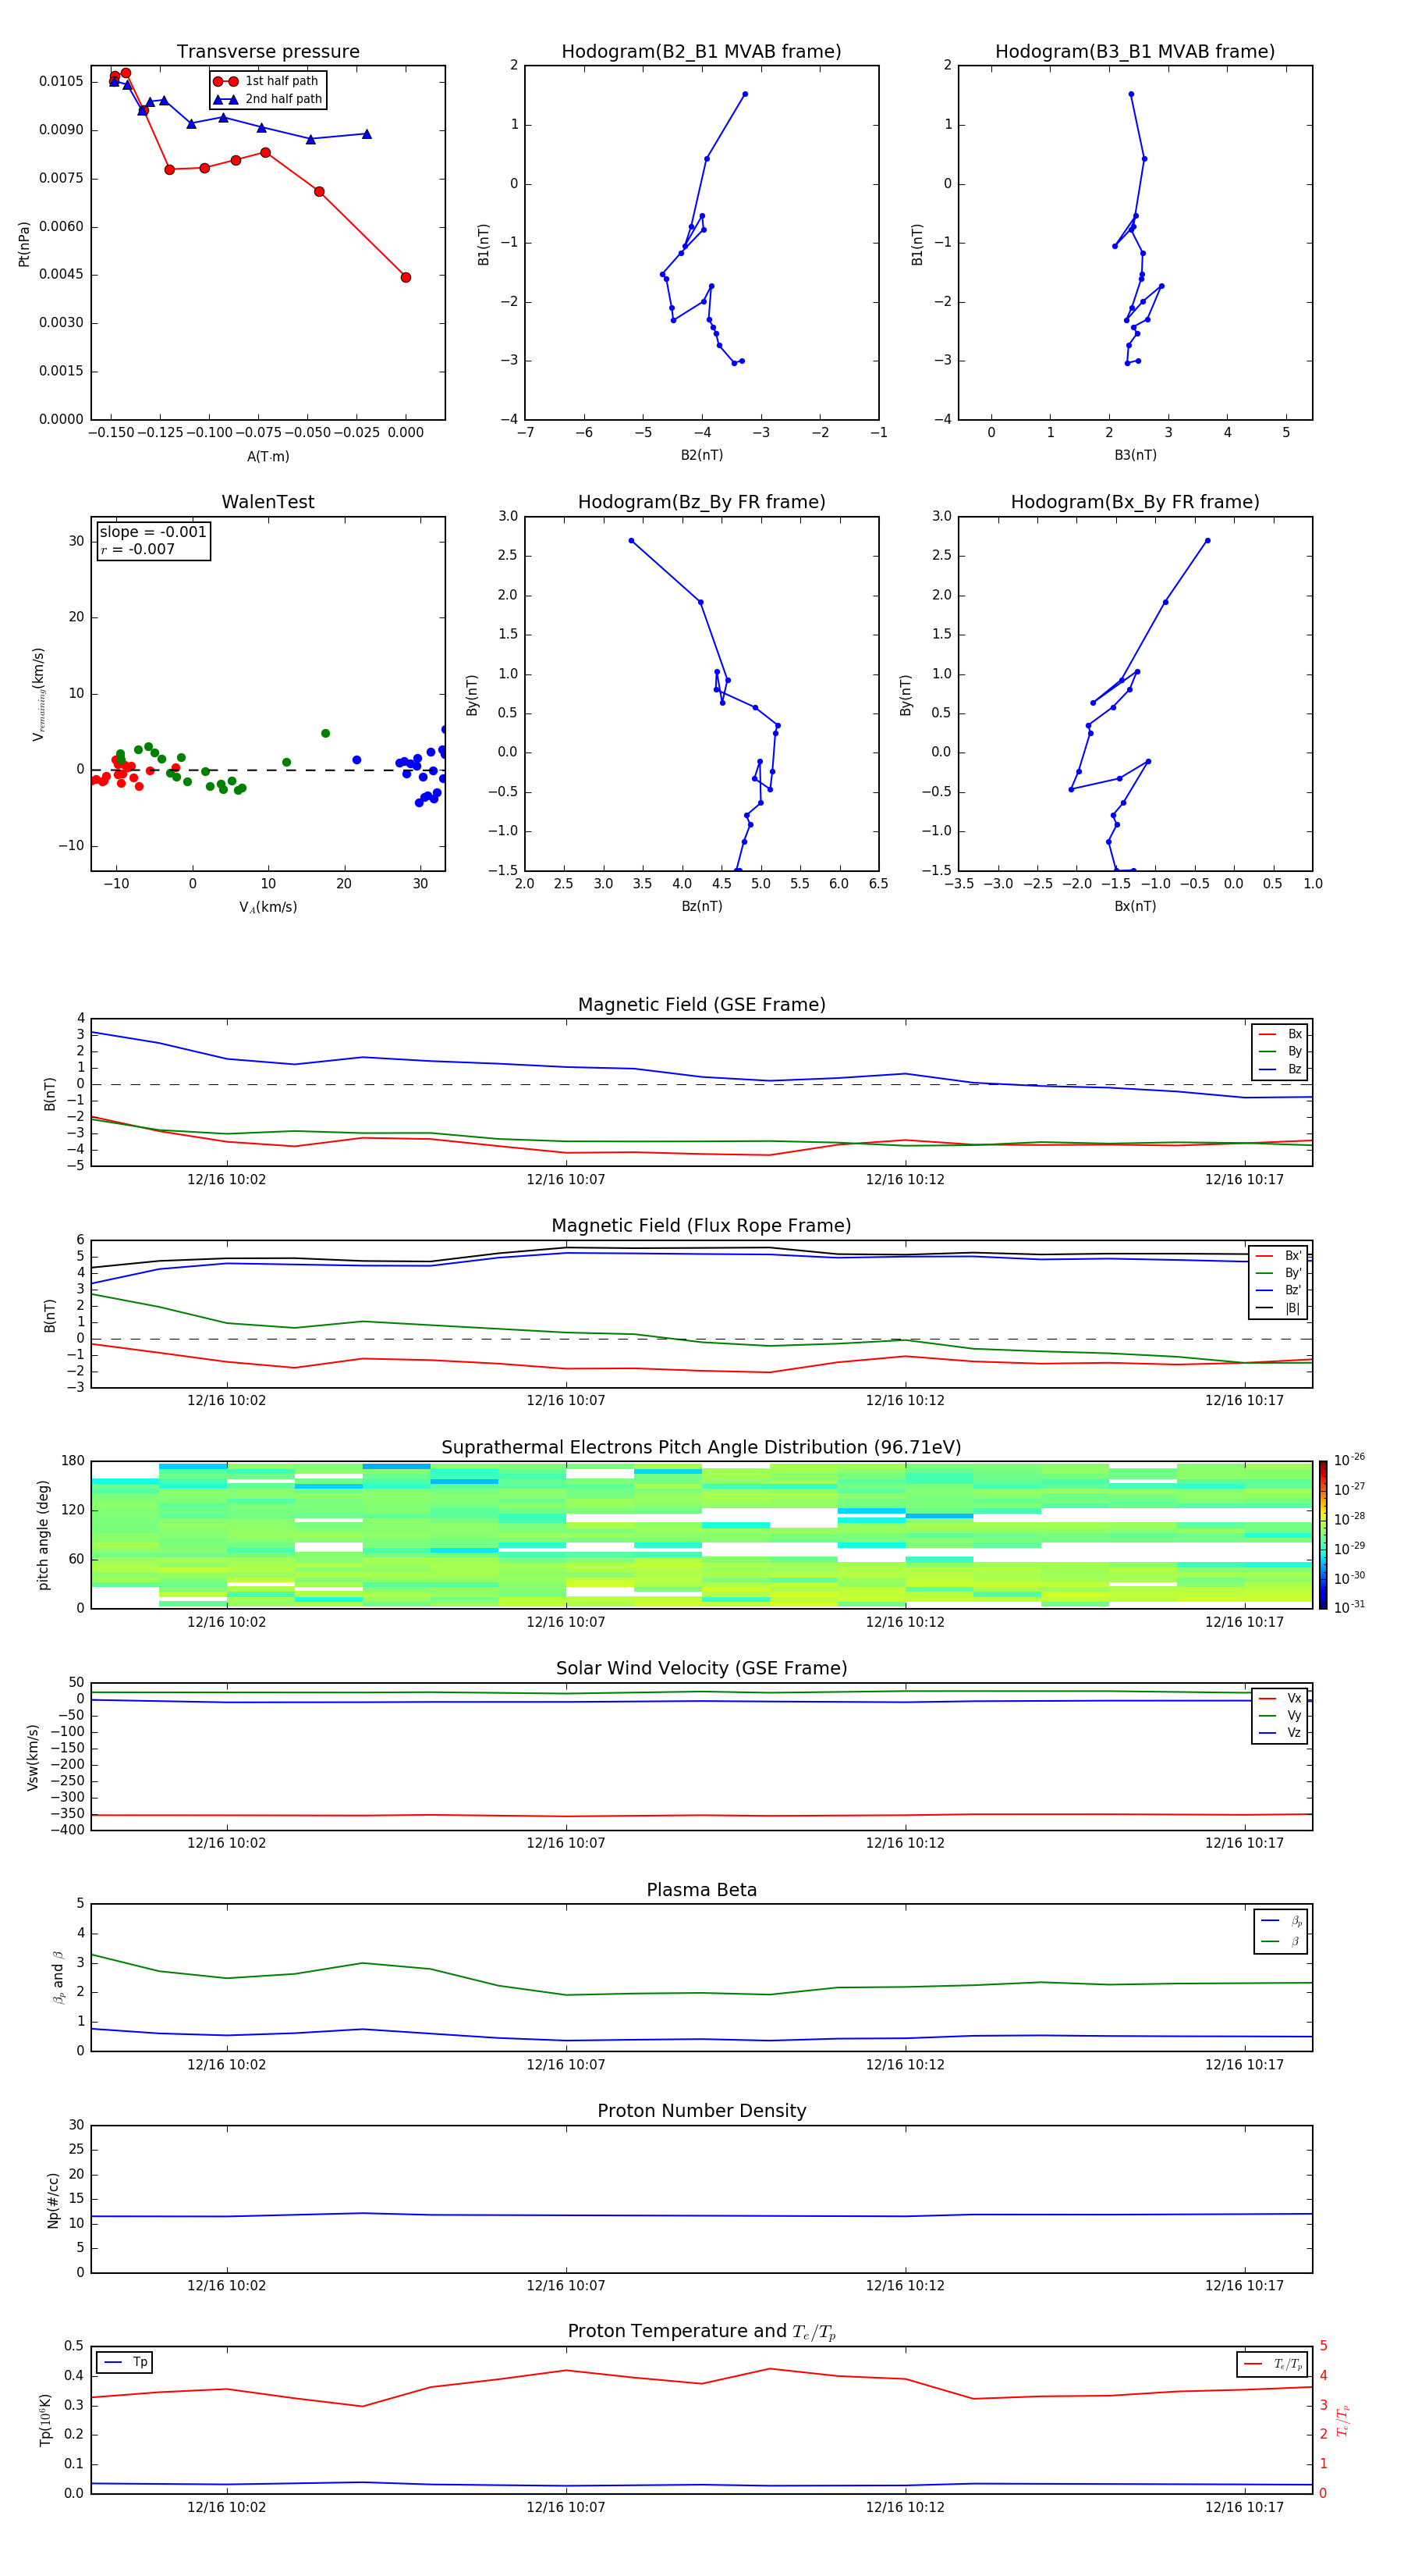Click the By' legend entry in Flux Rope plot
The image size is (1404, 2576).
point(1278,1273)
